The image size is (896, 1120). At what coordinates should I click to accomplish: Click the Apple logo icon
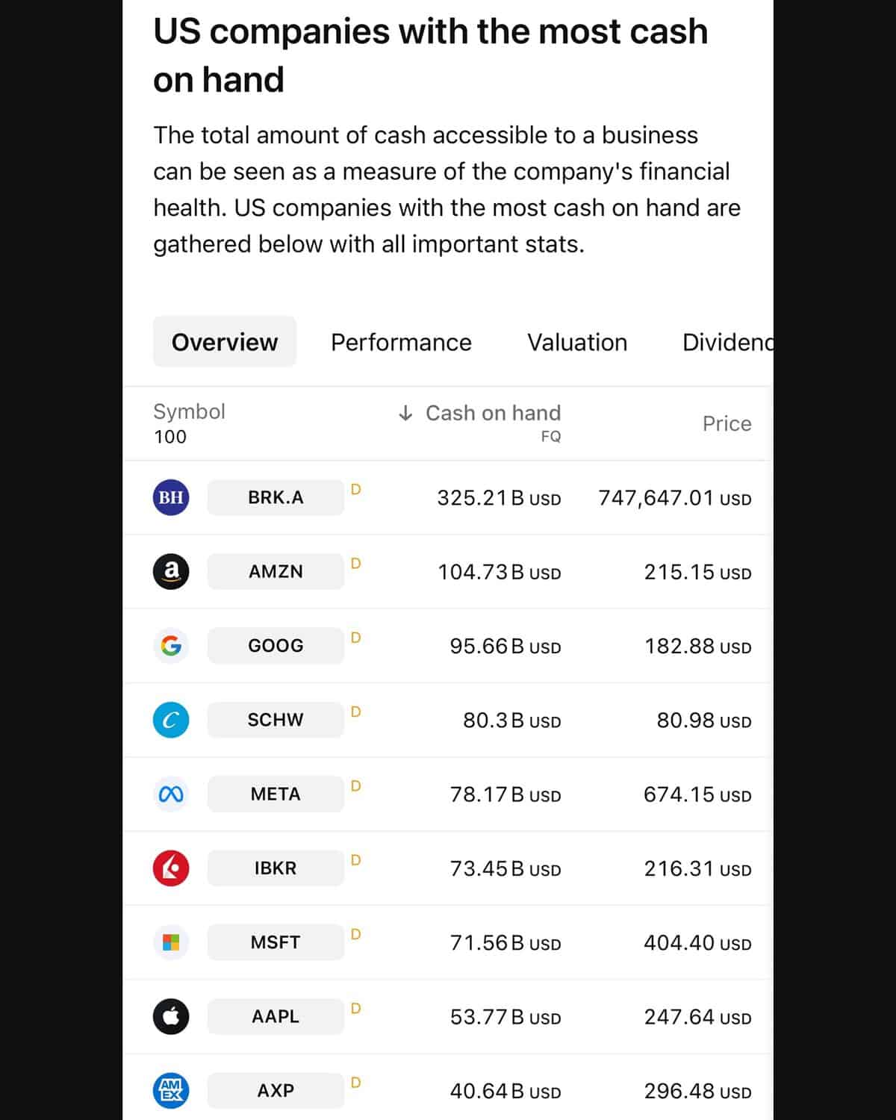[x=171, y=1016]
